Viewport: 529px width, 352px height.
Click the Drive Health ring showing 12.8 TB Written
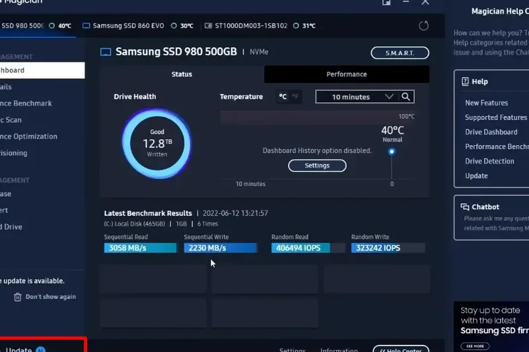tap(157, 143)
